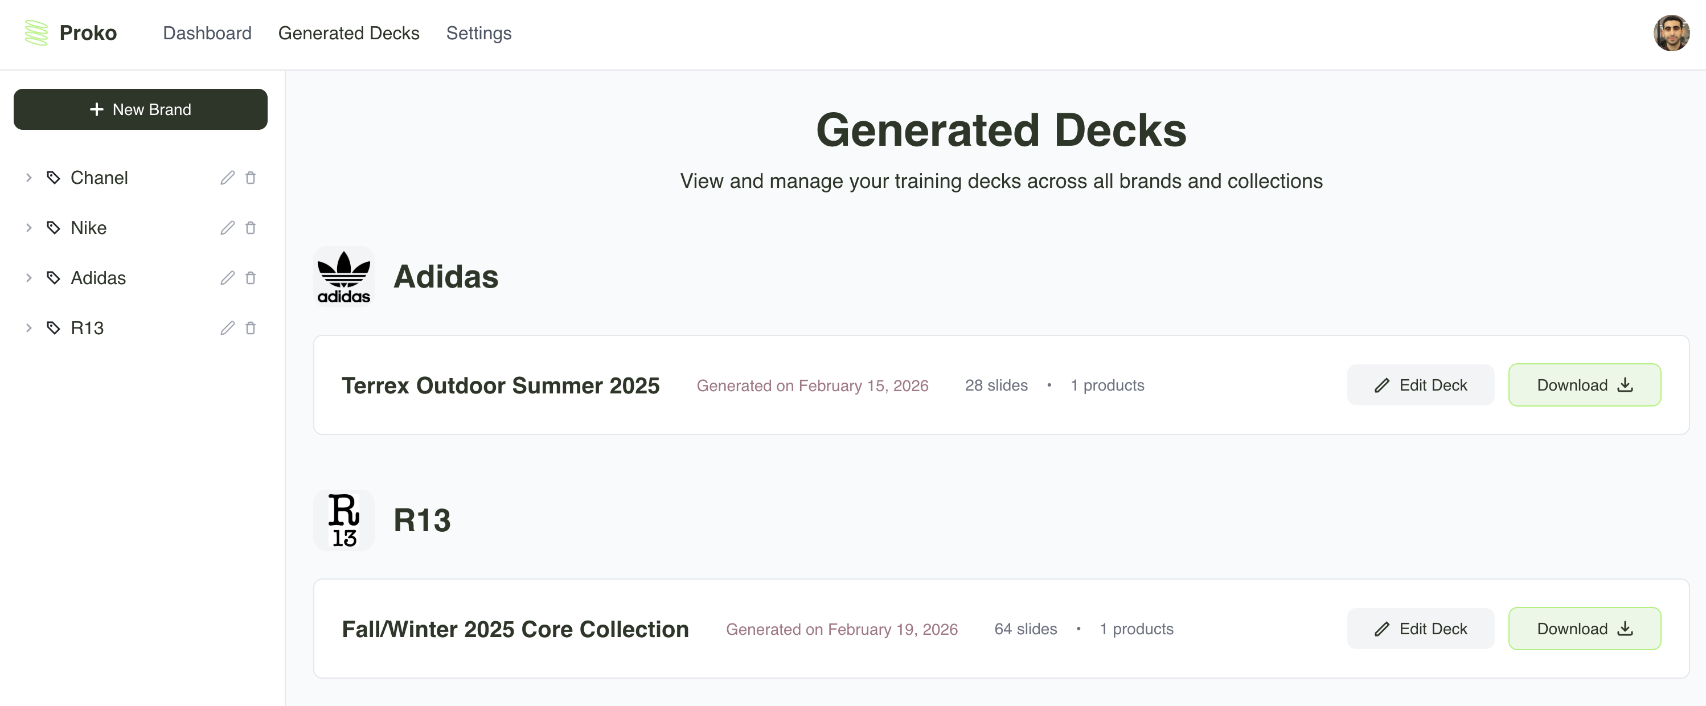The height and width of the screenshot is (706, 1706).
Task: Click the delete trash icon for Chanel
Action: 251,178
